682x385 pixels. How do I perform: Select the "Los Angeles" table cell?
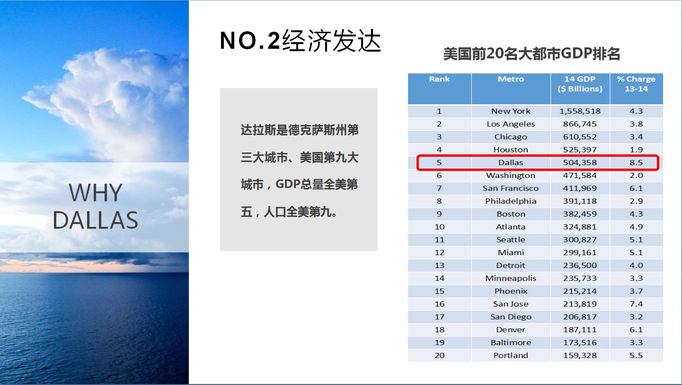pos(511,124)
